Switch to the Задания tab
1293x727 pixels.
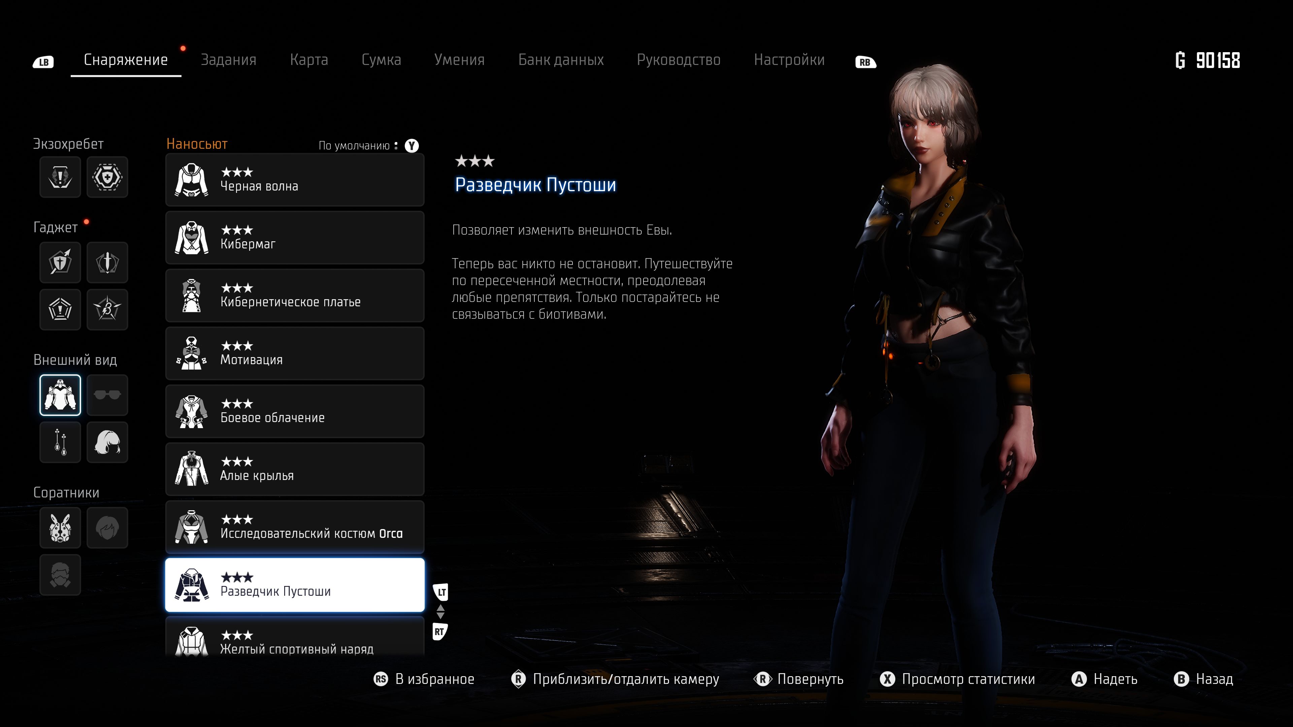pos(228,60)
